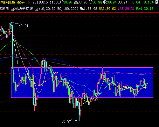Click the 20110815 date in header

coord(40,2)
